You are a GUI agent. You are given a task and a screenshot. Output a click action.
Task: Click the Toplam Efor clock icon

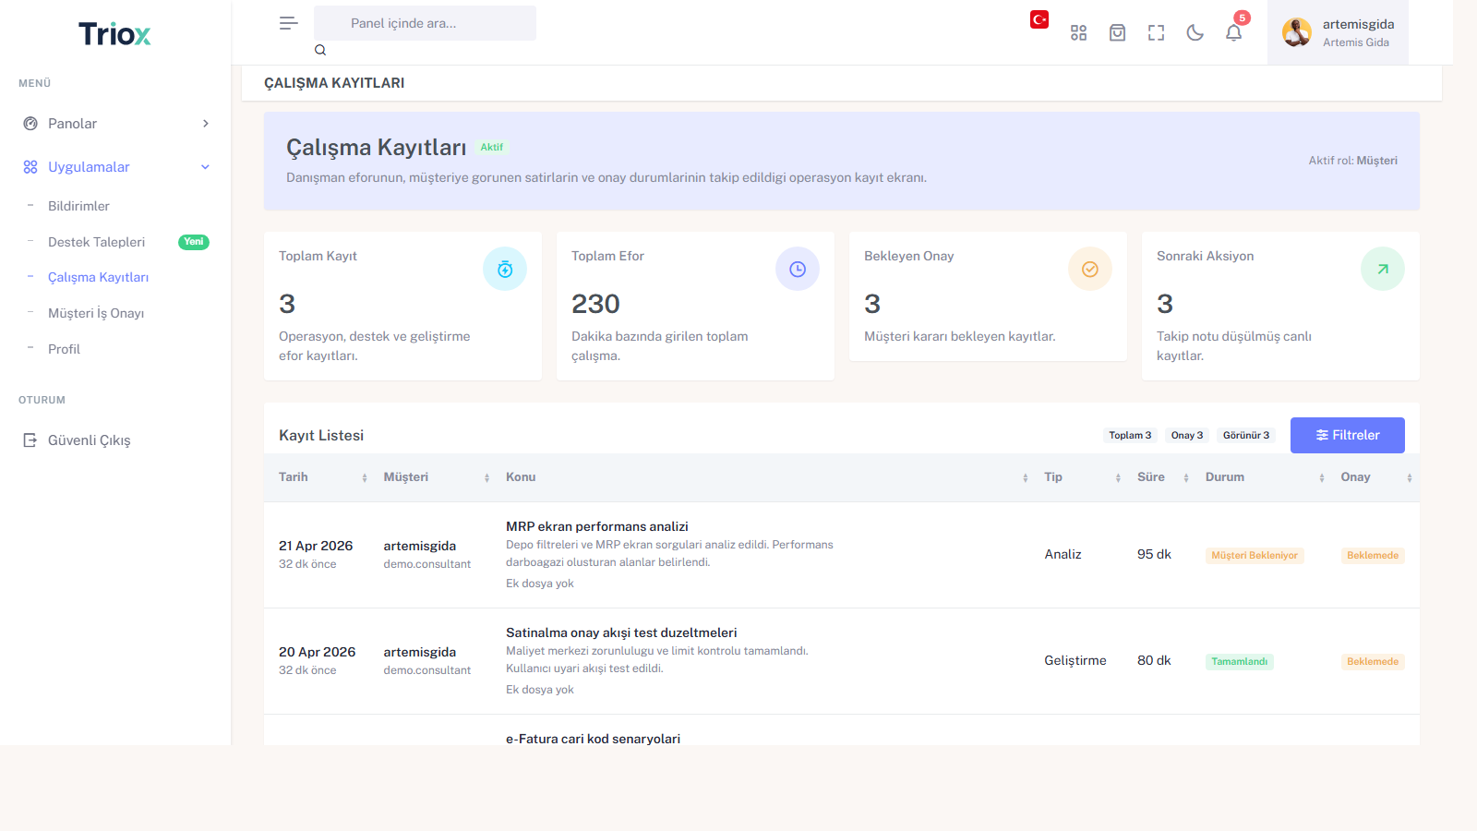pyautogui.click(x=798, y=269)
